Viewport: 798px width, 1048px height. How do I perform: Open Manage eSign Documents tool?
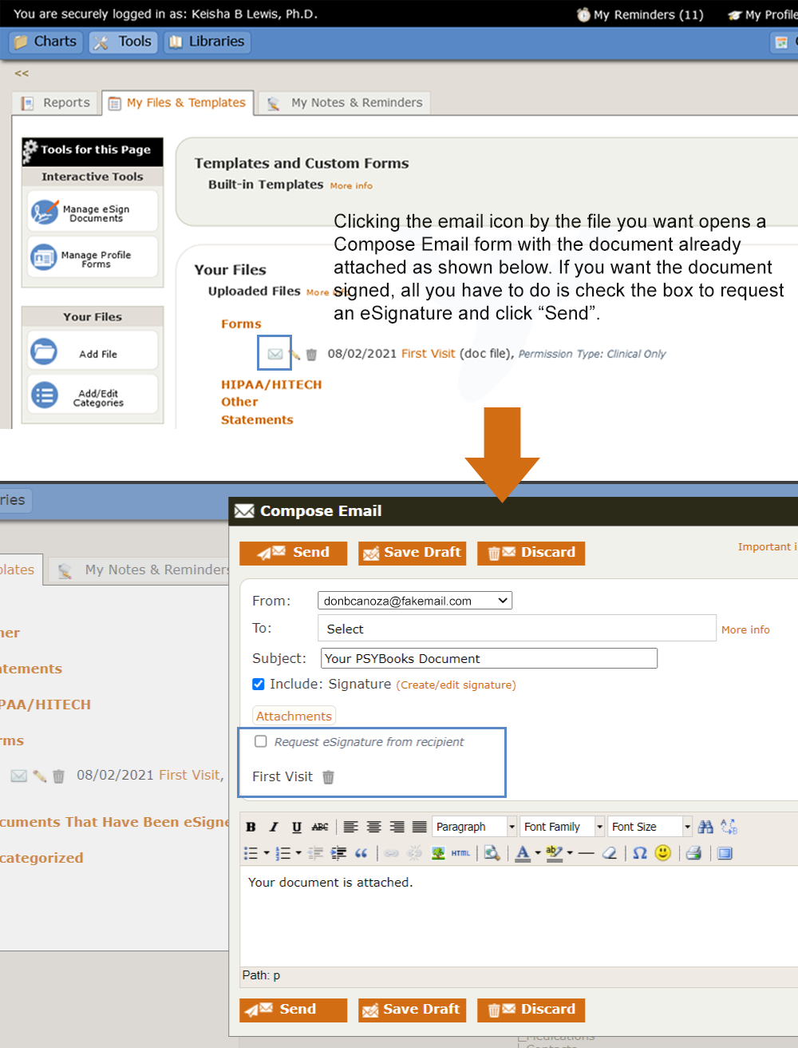pyautogui.click(x=93, y=212)
